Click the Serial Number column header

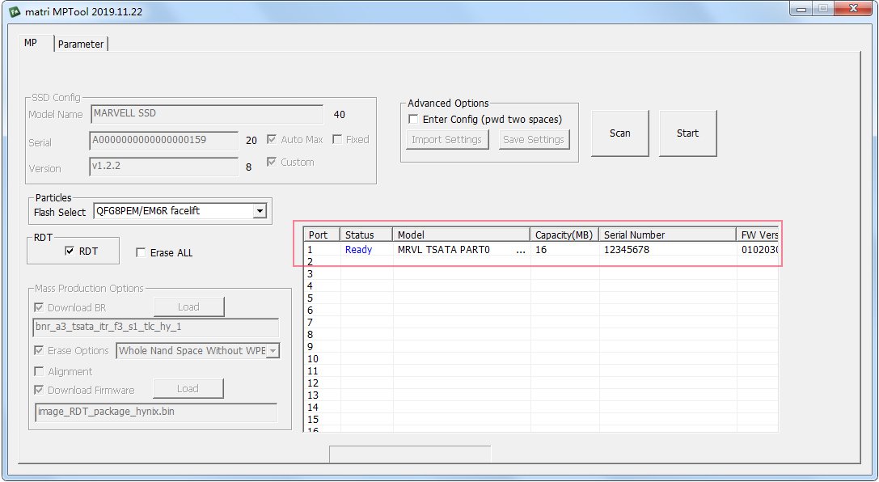click(x=668, y=235)
